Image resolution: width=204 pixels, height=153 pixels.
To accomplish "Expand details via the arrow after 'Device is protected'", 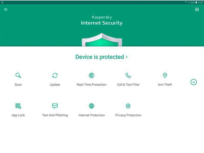I will (x=126, y=57).
